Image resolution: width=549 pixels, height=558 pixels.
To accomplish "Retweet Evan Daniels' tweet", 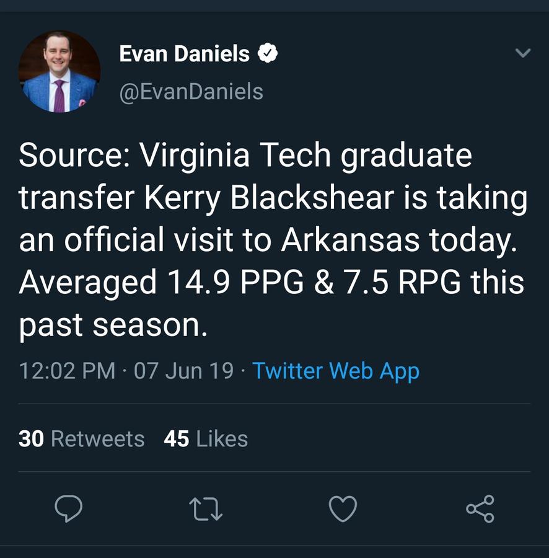I will [x=206, y=509].
